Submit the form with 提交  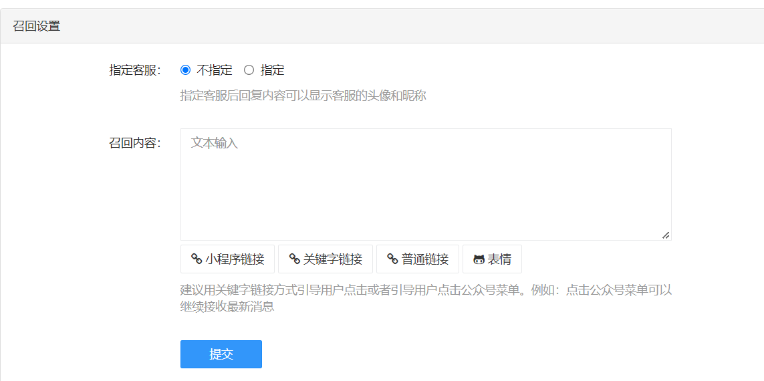pos(221,354)
